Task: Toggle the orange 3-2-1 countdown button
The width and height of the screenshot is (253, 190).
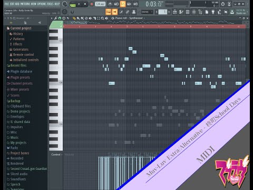Action: click(x=123, y=4)
